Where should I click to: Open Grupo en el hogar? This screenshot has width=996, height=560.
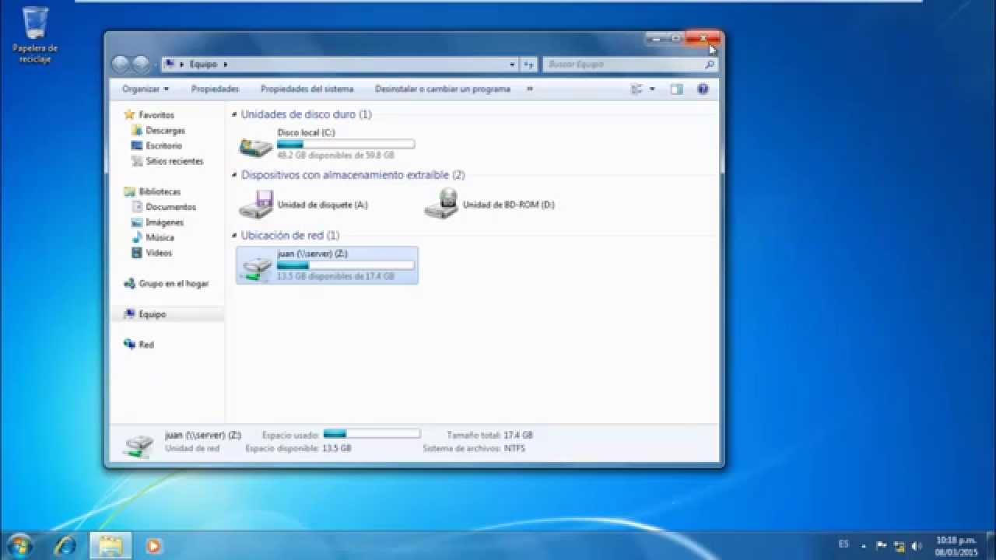click(174, 284)
